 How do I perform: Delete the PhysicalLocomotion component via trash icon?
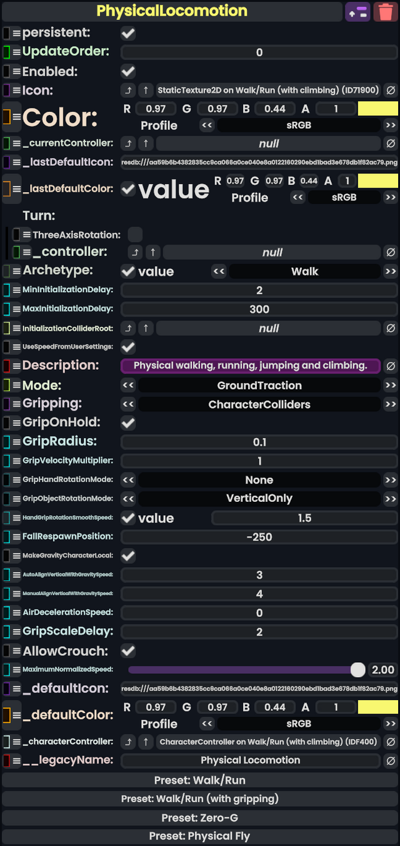point(386,11)
